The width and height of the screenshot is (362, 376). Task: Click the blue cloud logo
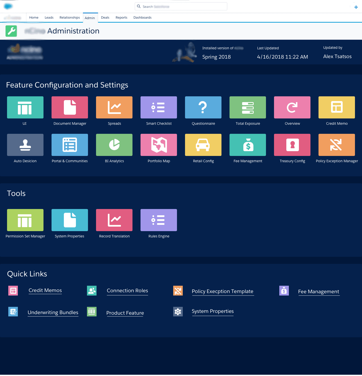click(x=8, y=6)
